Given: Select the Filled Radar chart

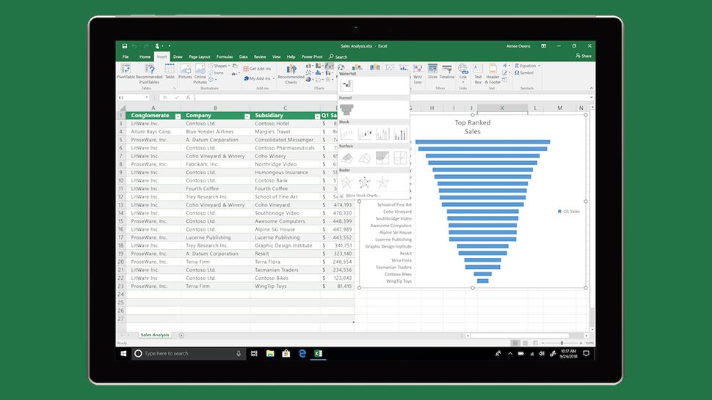Looking at the screenshot, I should coord(382,182).
